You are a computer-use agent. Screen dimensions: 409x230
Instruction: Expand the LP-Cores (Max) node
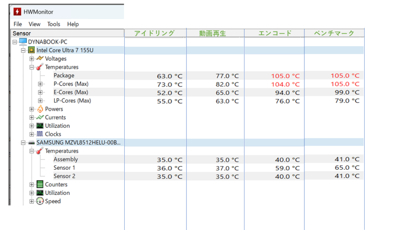40,101
